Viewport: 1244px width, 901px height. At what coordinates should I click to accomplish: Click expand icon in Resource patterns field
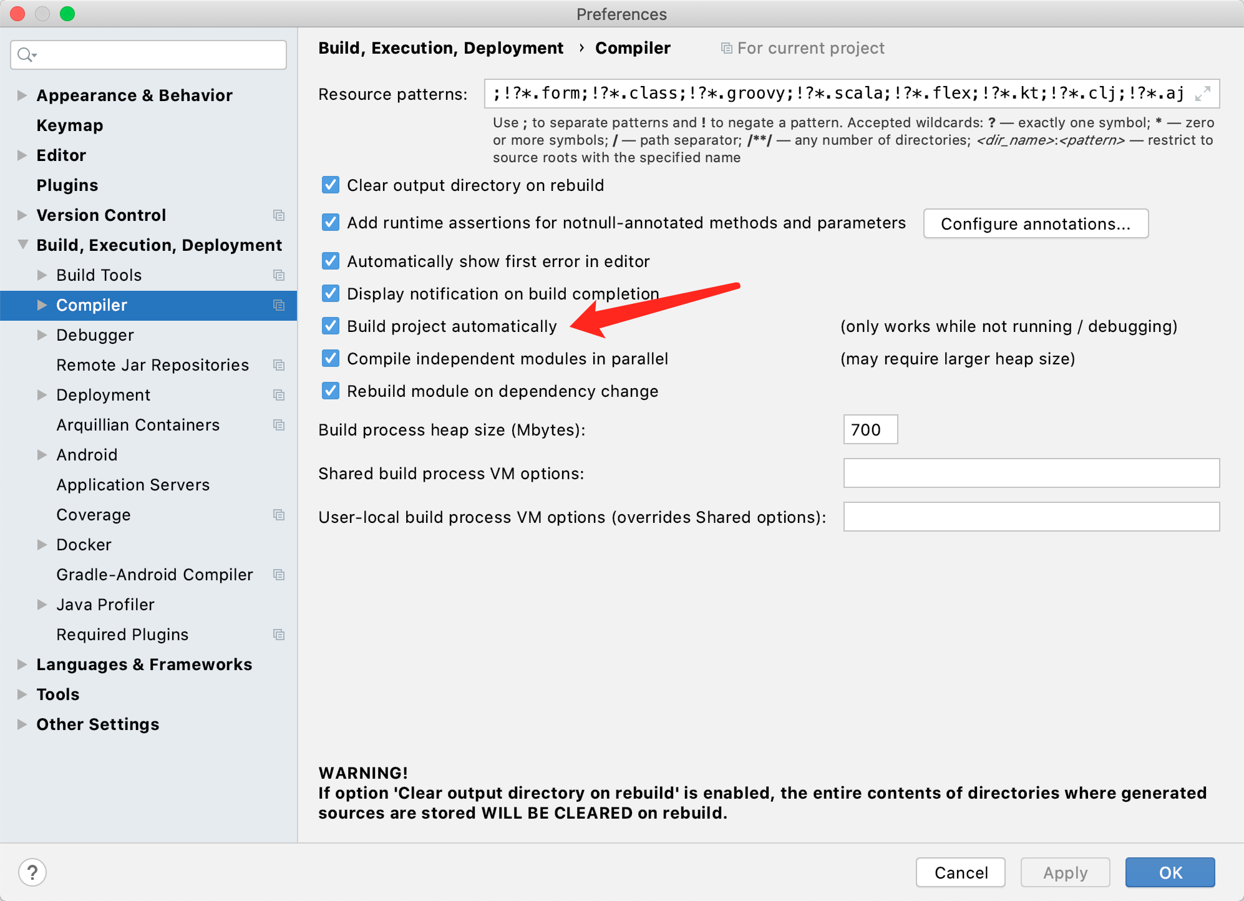1202,94
